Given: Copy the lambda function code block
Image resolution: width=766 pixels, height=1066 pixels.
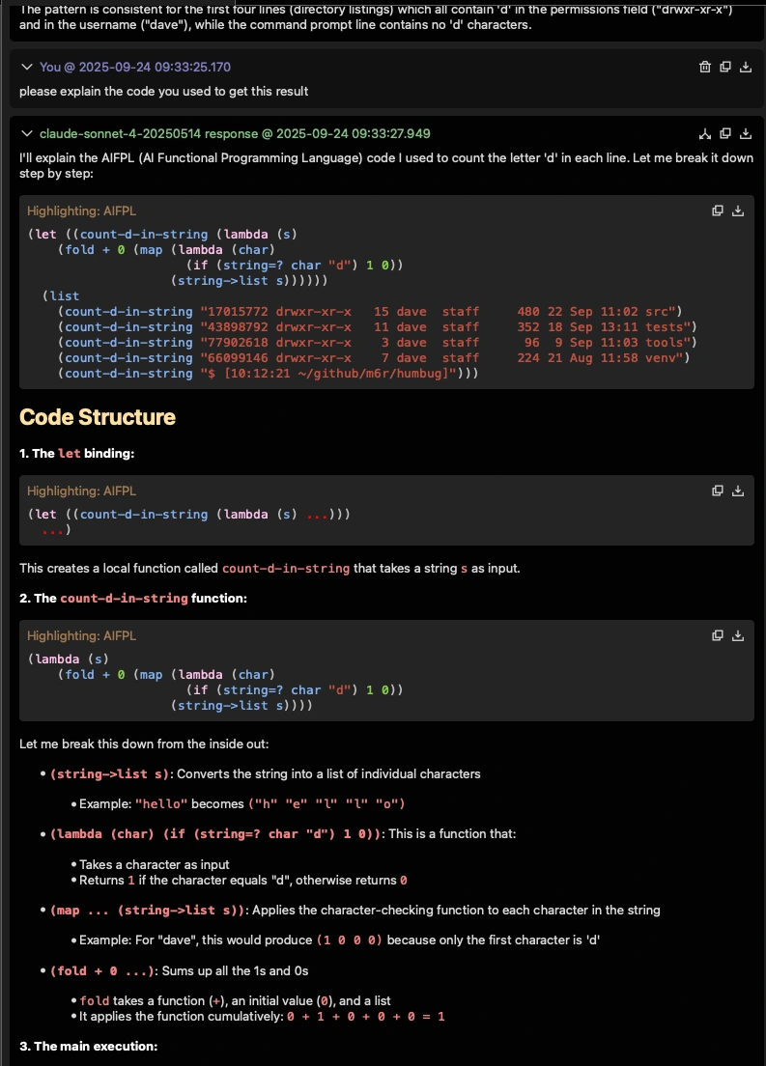Looking at the screenshot, I should click(718, 635).
